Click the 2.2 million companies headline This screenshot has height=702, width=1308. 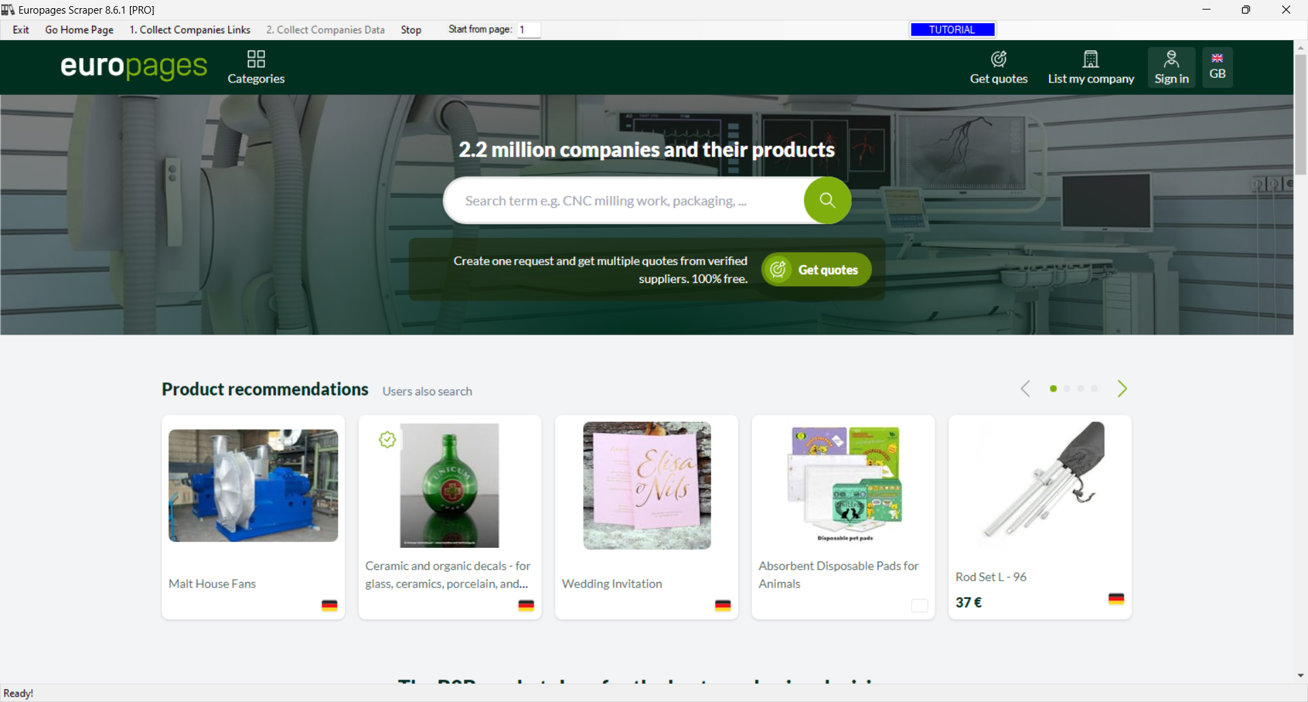tap(647, 150)
